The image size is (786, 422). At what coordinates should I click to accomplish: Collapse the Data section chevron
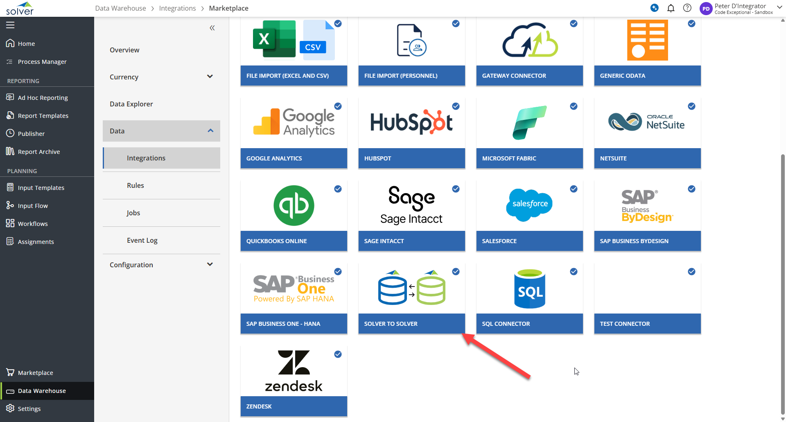210,131
